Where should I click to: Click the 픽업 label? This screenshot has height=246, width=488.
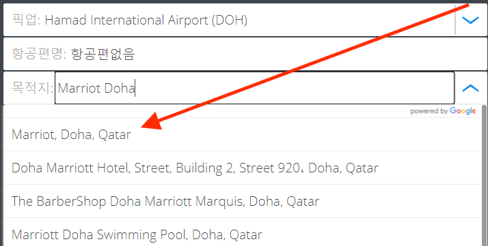pos(26,20)
